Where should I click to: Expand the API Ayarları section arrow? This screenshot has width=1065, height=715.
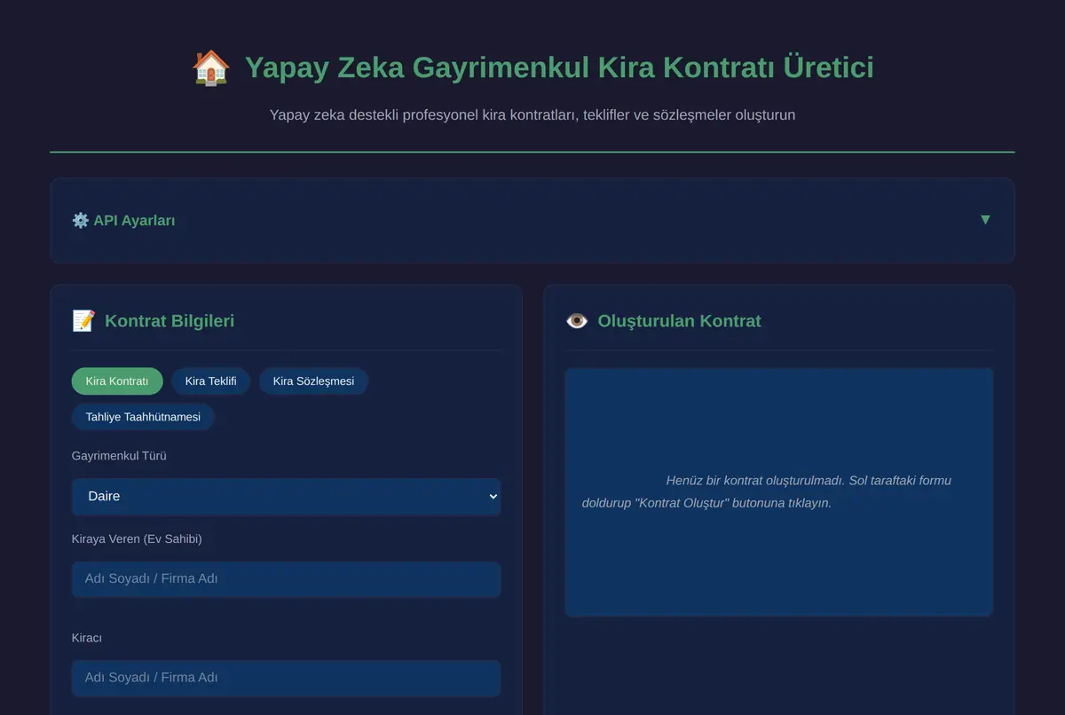pos(985,219)
